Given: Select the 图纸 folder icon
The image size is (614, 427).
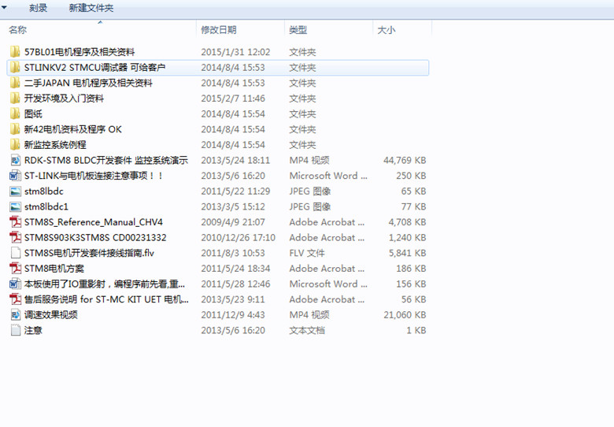Looking at the screenshot, I should 15,113.
